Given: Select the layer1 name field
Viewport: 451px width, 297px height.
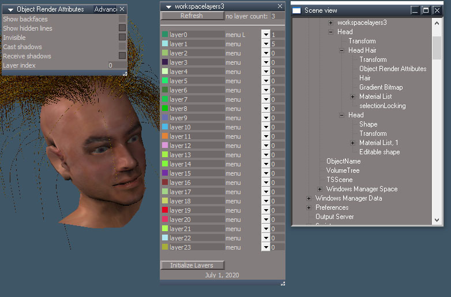Looking at the screenshot, I should [197, 44].
